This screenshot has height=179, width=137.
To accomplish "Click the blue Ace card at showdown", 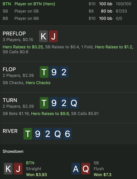I will [x=76, y=169].
